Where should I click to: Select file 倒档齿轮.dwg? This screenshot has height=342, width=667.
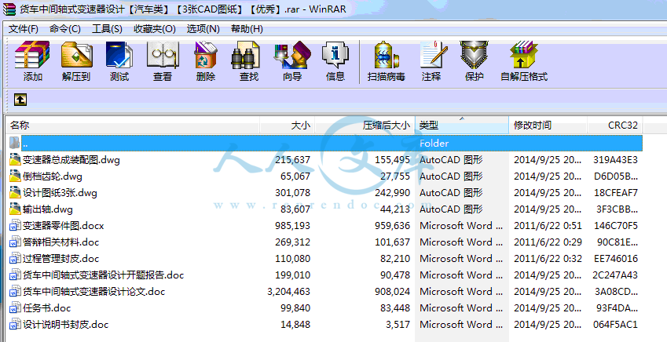point(53,176)
